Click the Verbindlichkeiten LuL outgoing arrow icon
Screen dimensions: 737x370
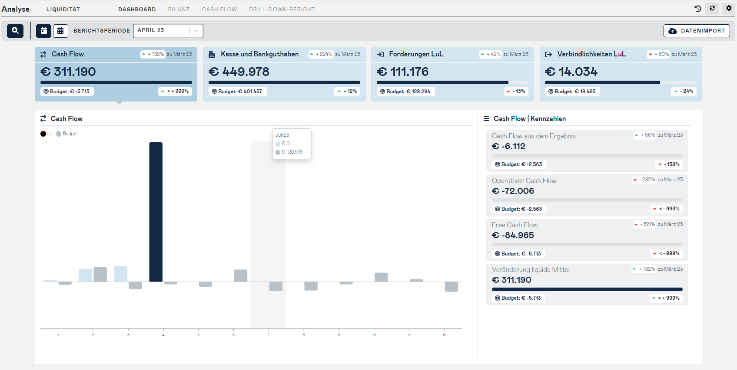(x=548, y=54)
